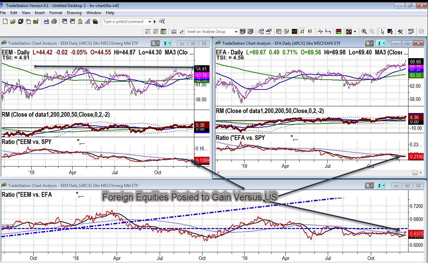Open the I dropdown on EEM Daily chart
This screenshot has width=428, height=263.
[x=167, y=43]
